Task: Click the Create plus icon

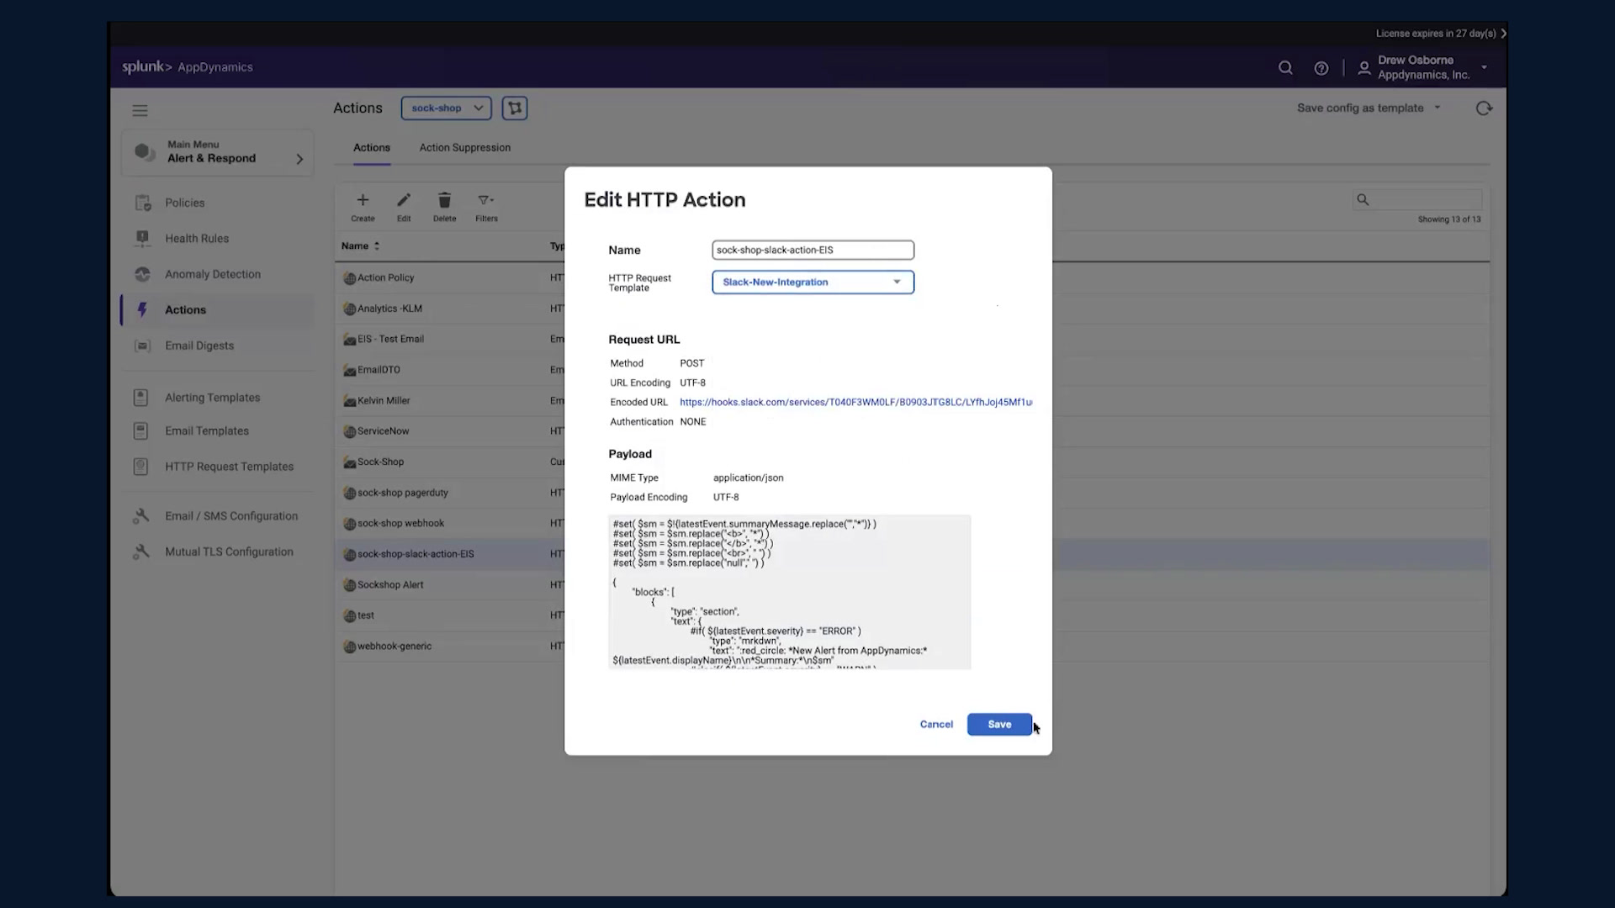Action: point(363,200)
